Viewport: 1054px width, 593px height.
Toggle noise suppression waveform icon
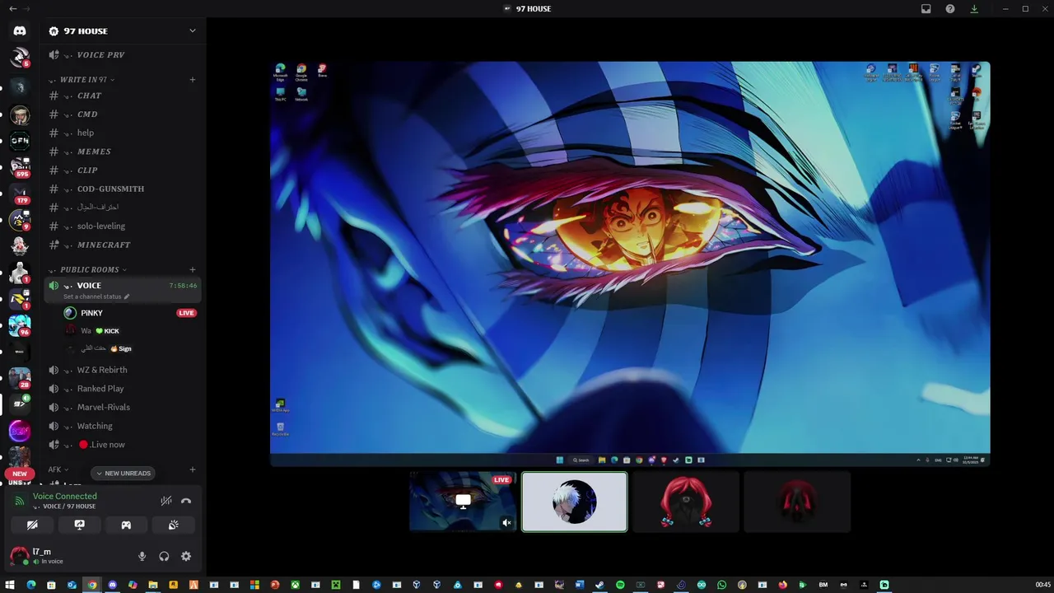(x=166, y=501)
